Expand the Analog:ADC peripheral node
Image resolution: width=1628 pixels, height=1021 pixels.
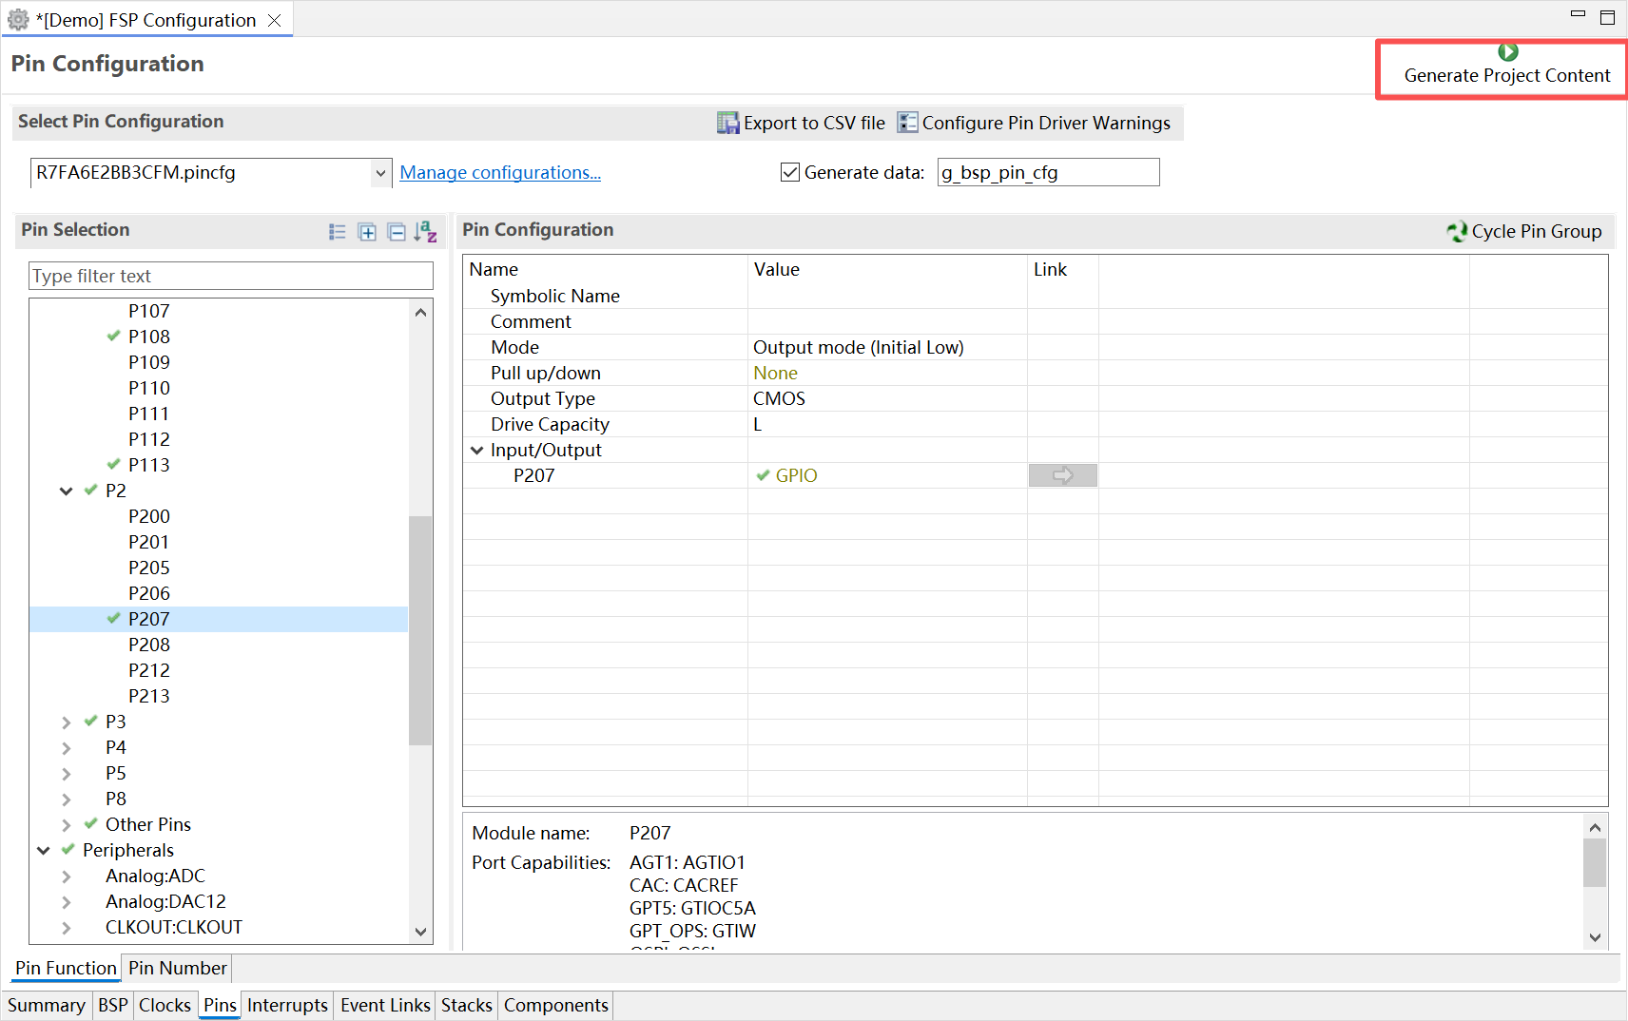(66, 877)
